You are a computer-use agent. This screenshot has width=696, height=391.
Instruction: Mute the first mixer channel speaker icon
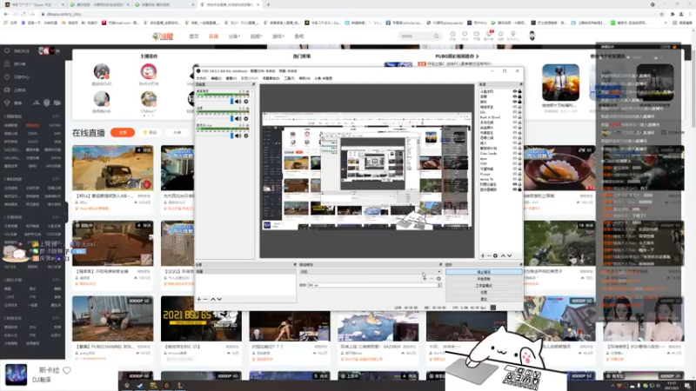pos(238,102)
